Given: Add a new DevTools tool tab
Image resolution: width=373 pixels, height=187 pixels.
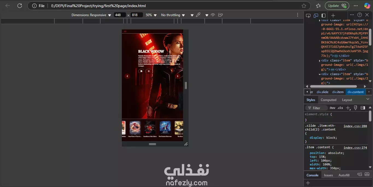Looking at the screenshot, I should 333,15.
